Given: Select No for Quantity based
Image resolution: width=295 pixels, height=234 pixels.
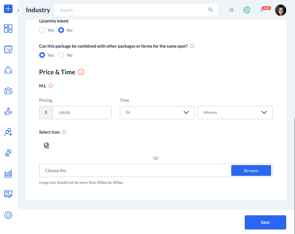Looking at the screenshot, I should click(x=61, y=30).
